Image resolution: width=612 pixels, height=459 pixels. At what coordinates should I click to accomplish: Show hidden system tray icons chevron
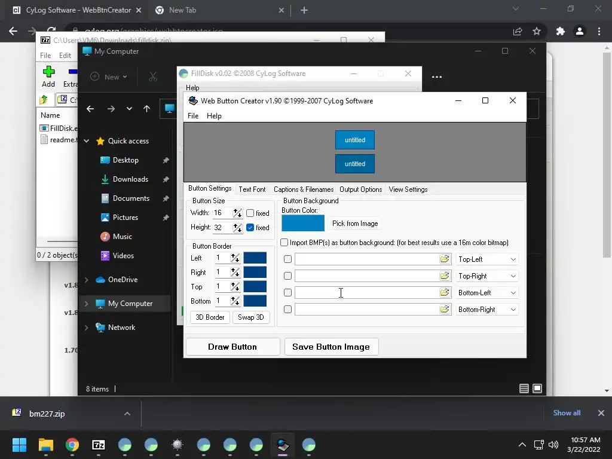click(x=522, y=445)
